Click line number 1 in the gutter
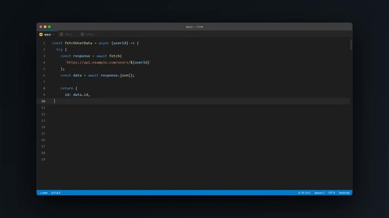 coord(44,43)
